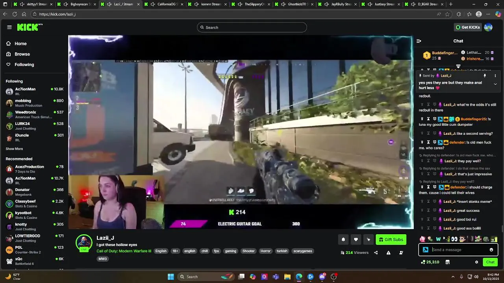Image resolution: width=504 pixels, height=283 pixels.
Task: Open Microsoft Teams from taskbar
Action: (x=276, y=277)
